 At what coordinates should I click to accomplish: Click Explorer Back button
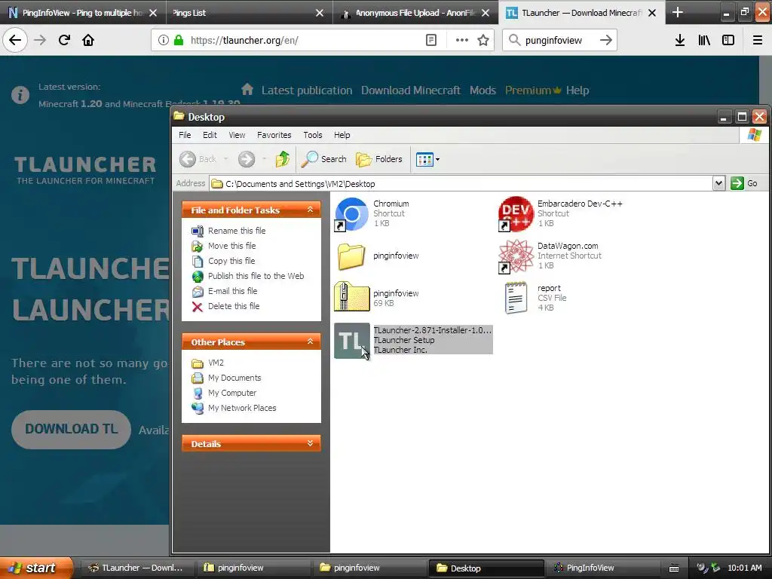(198, 159)
